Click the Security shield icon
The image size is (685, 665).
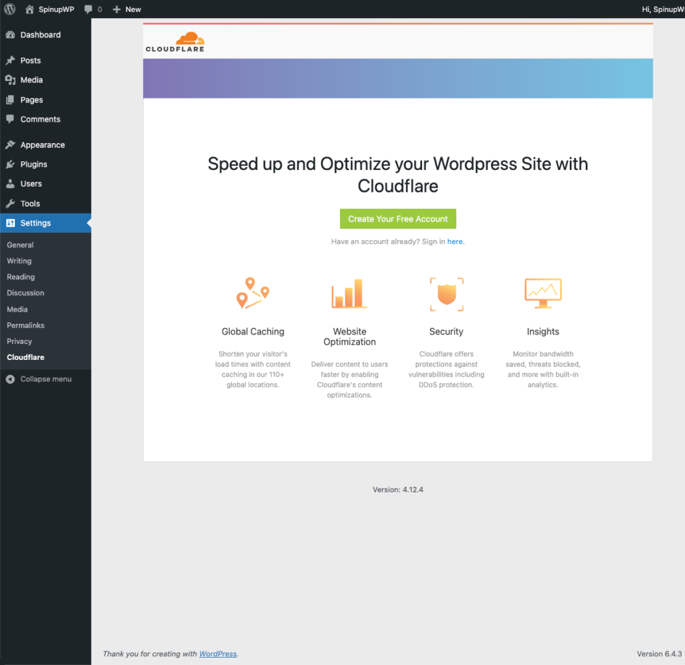(446, 294)
